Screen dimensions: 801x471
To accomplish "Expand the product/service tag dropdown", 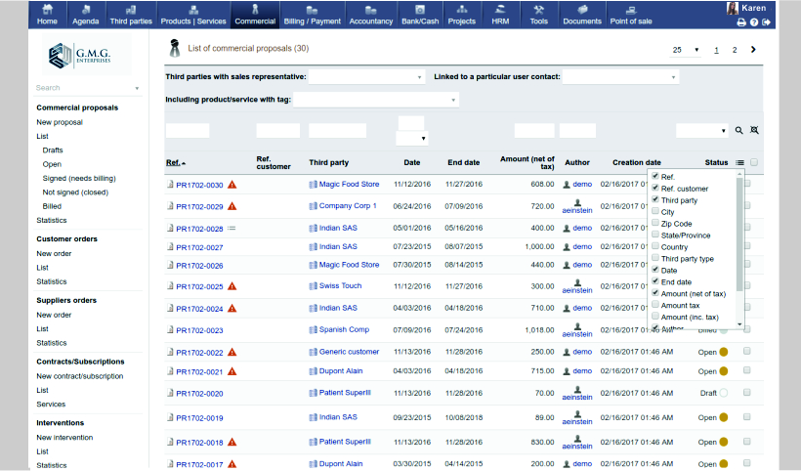I will 376,99.
